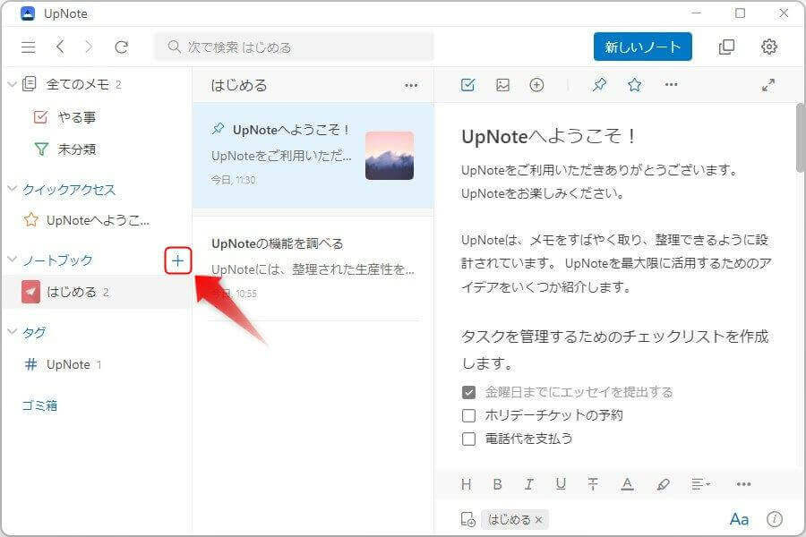
Task: Open 全てのメモ in sidebar
Action: [x=77, y=84]
